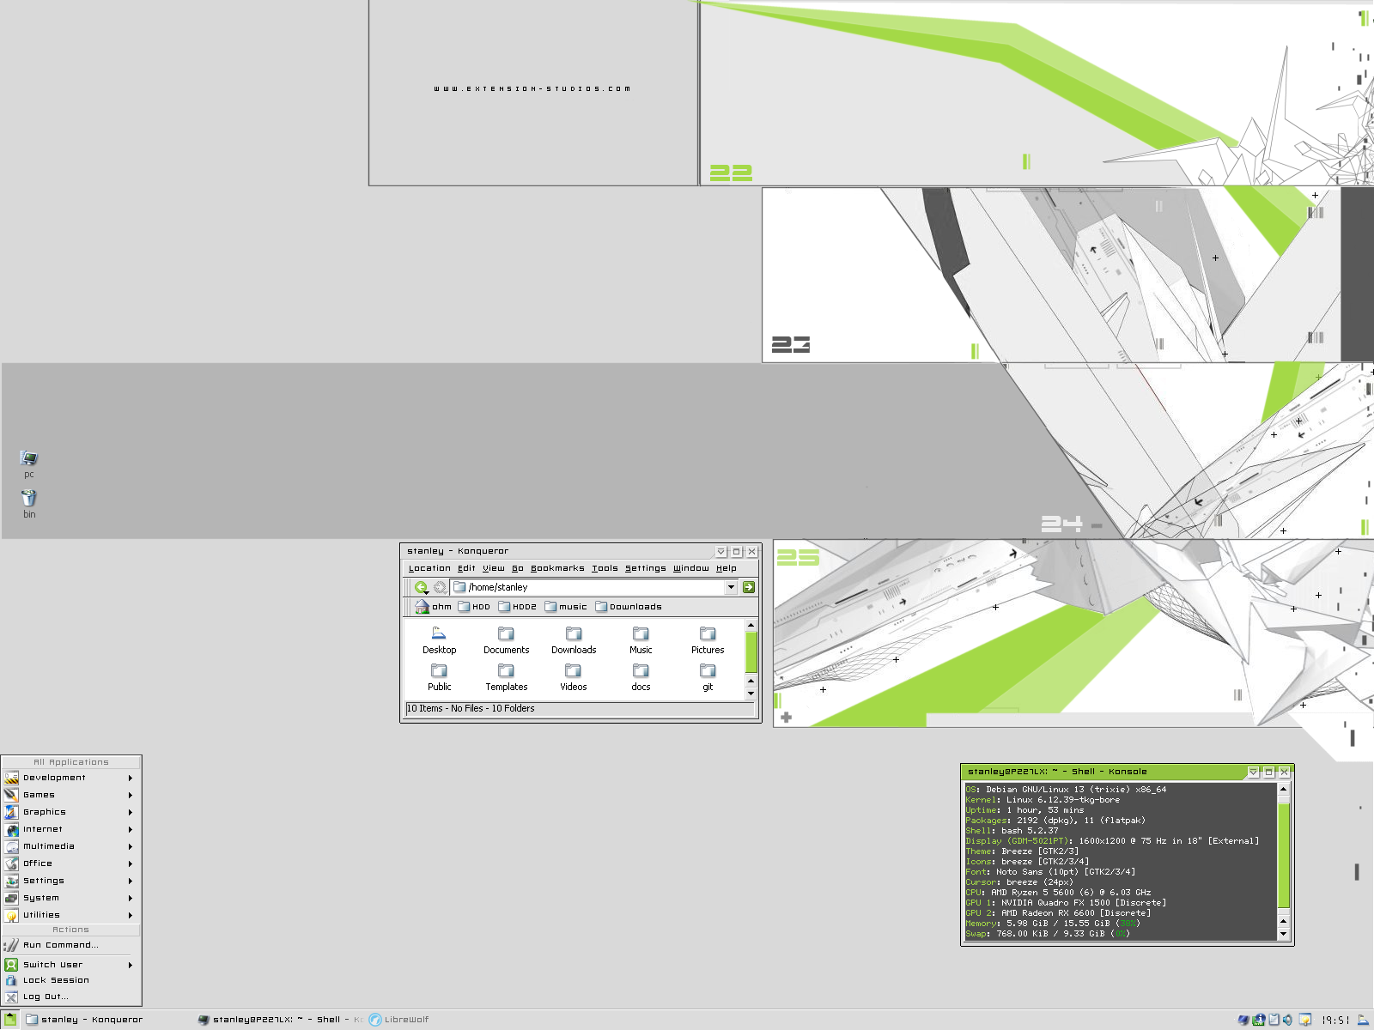Open the location bar history dropdown
Screen dimensions: 1374x1030
(x=731, y=587)
